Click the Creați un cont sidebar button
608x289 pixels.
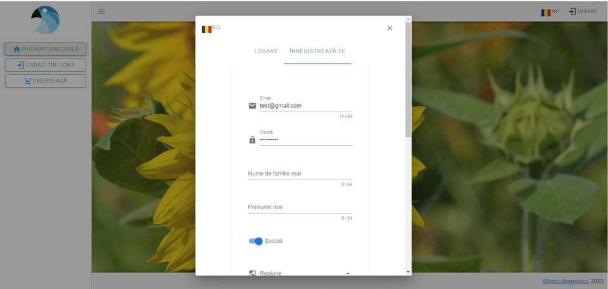[46, 65]
